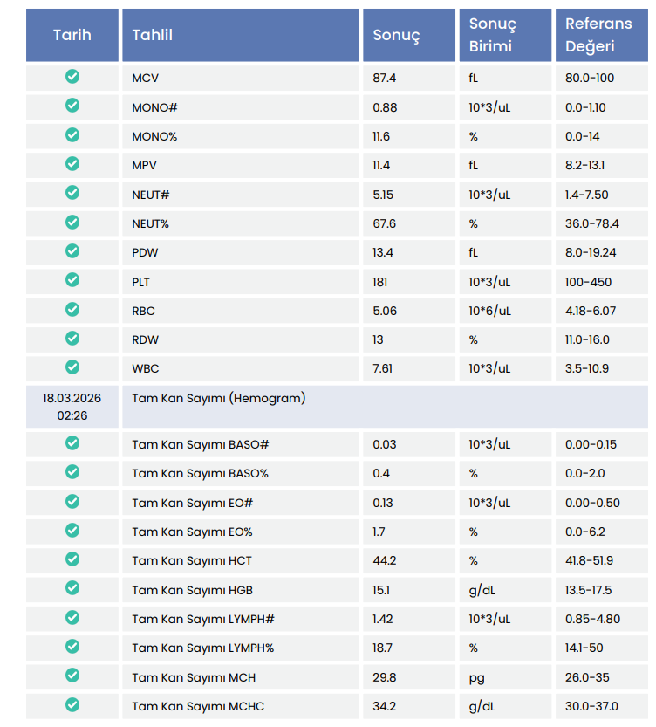Click the green check icon for MONO%

point(72,135)
